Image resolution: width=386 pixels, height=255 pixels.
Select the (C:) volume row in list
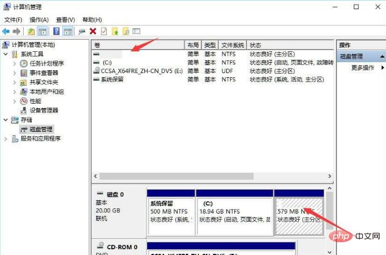213,63
